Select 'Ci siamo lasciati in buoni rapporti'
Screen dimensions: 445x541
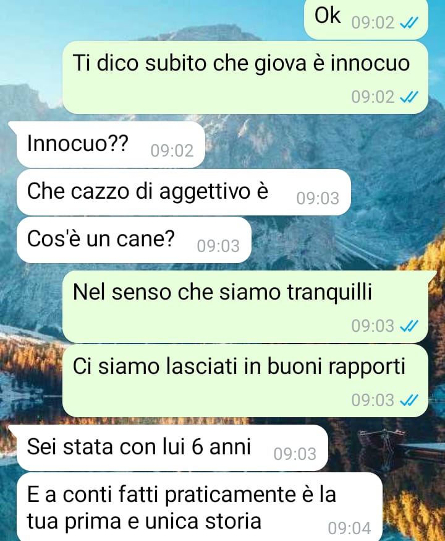click(x=245, y=381)
